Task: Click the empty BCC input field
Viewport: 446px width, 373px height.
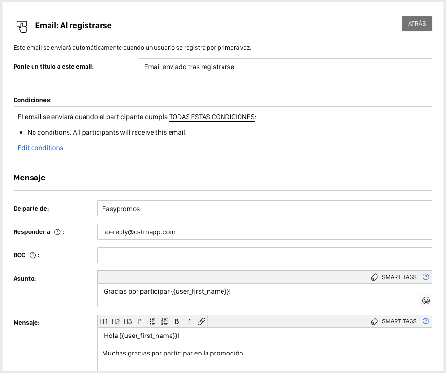Action: [x=264, y=255]
